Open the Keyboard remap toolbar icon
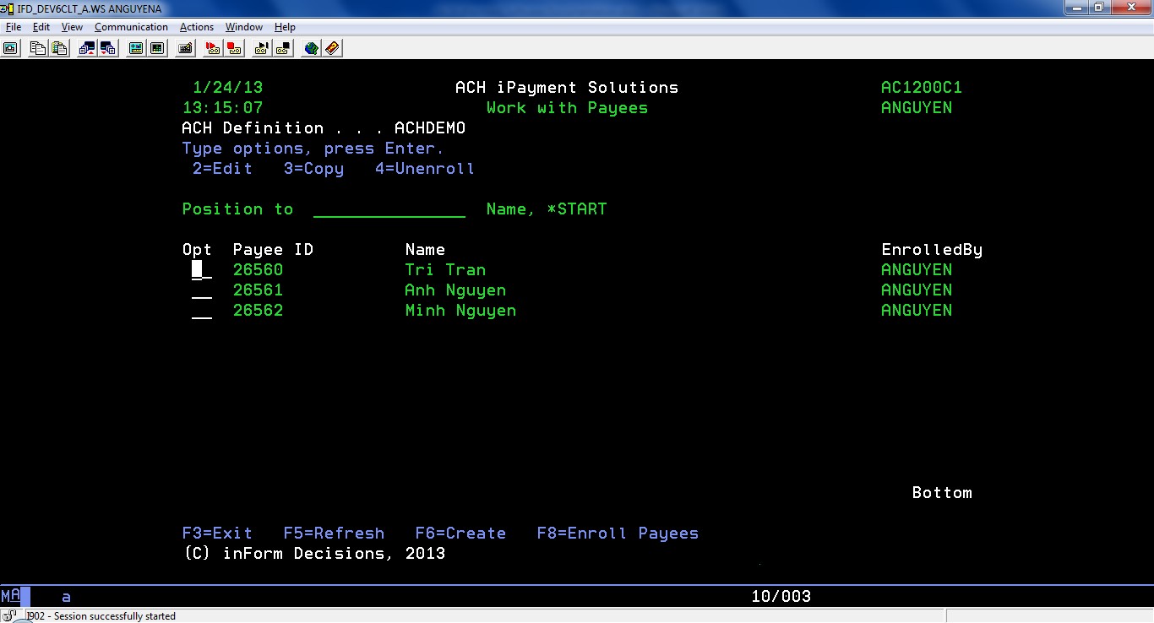 [x=185, y=48]
